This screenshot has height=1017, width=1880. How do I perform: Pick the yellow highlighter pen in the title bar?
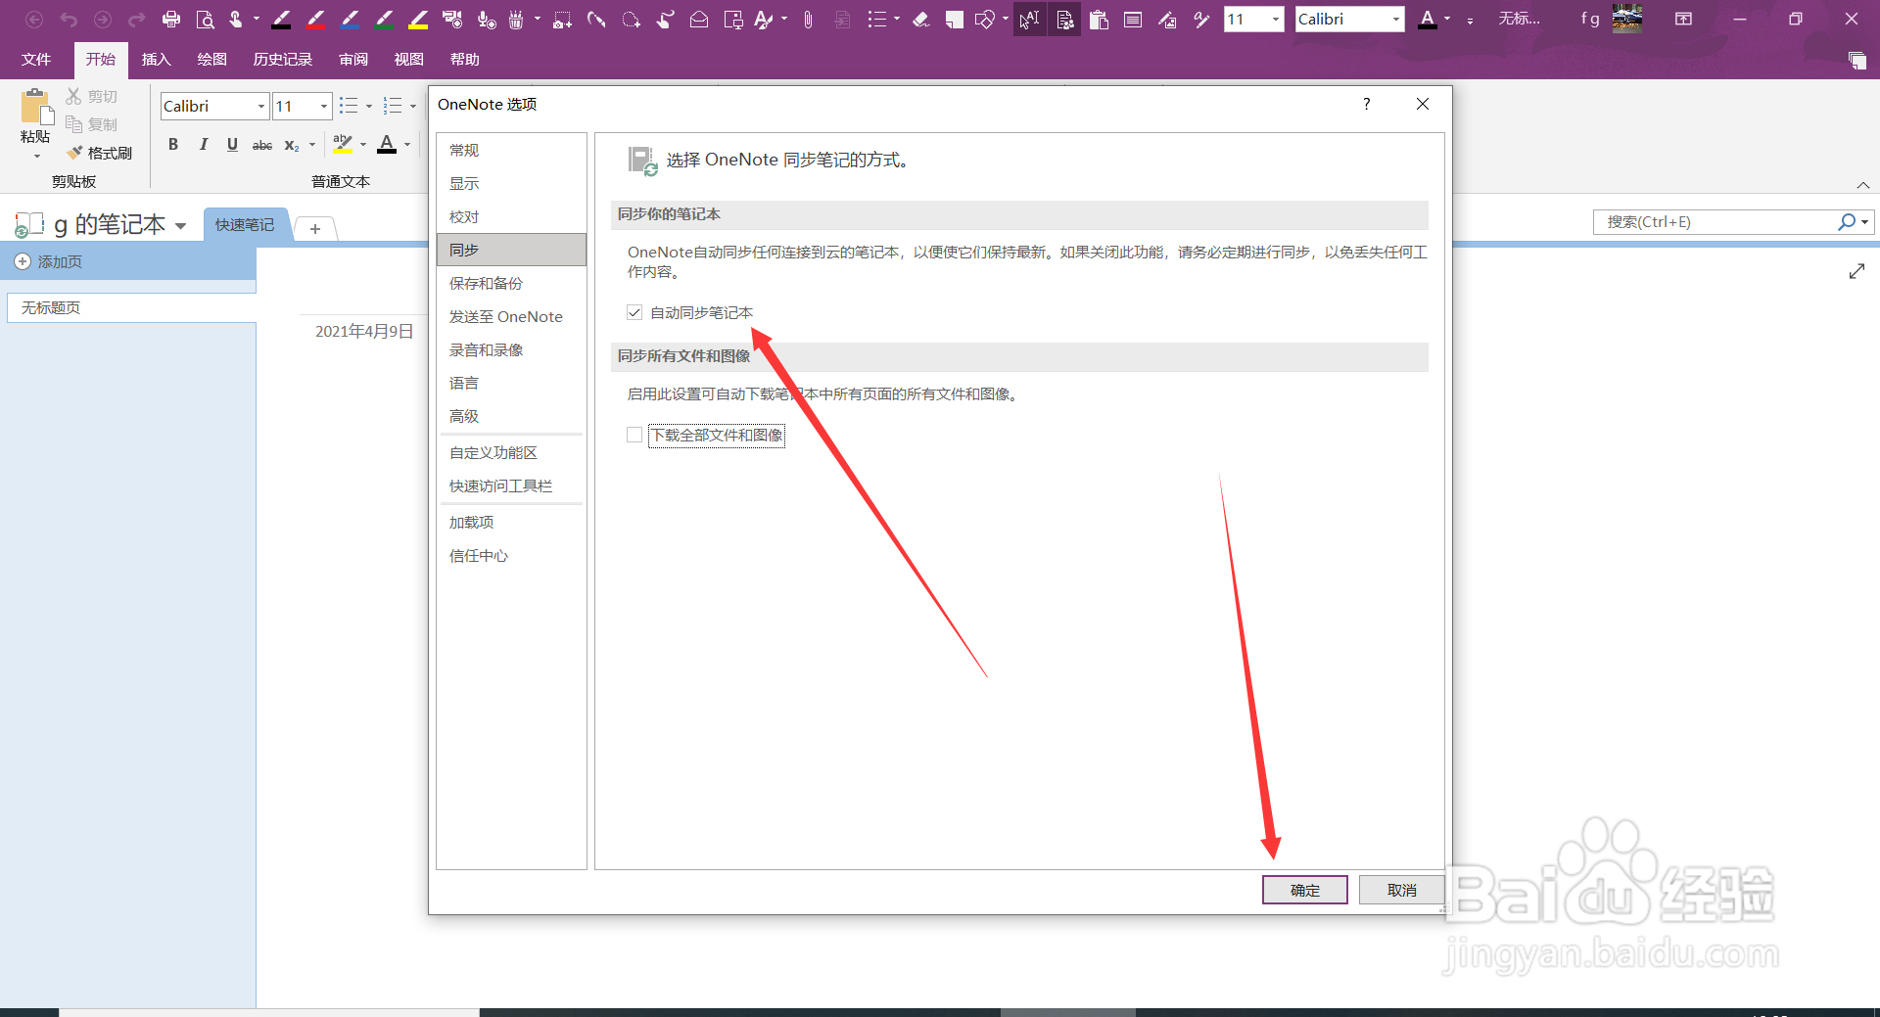(418, 19)
